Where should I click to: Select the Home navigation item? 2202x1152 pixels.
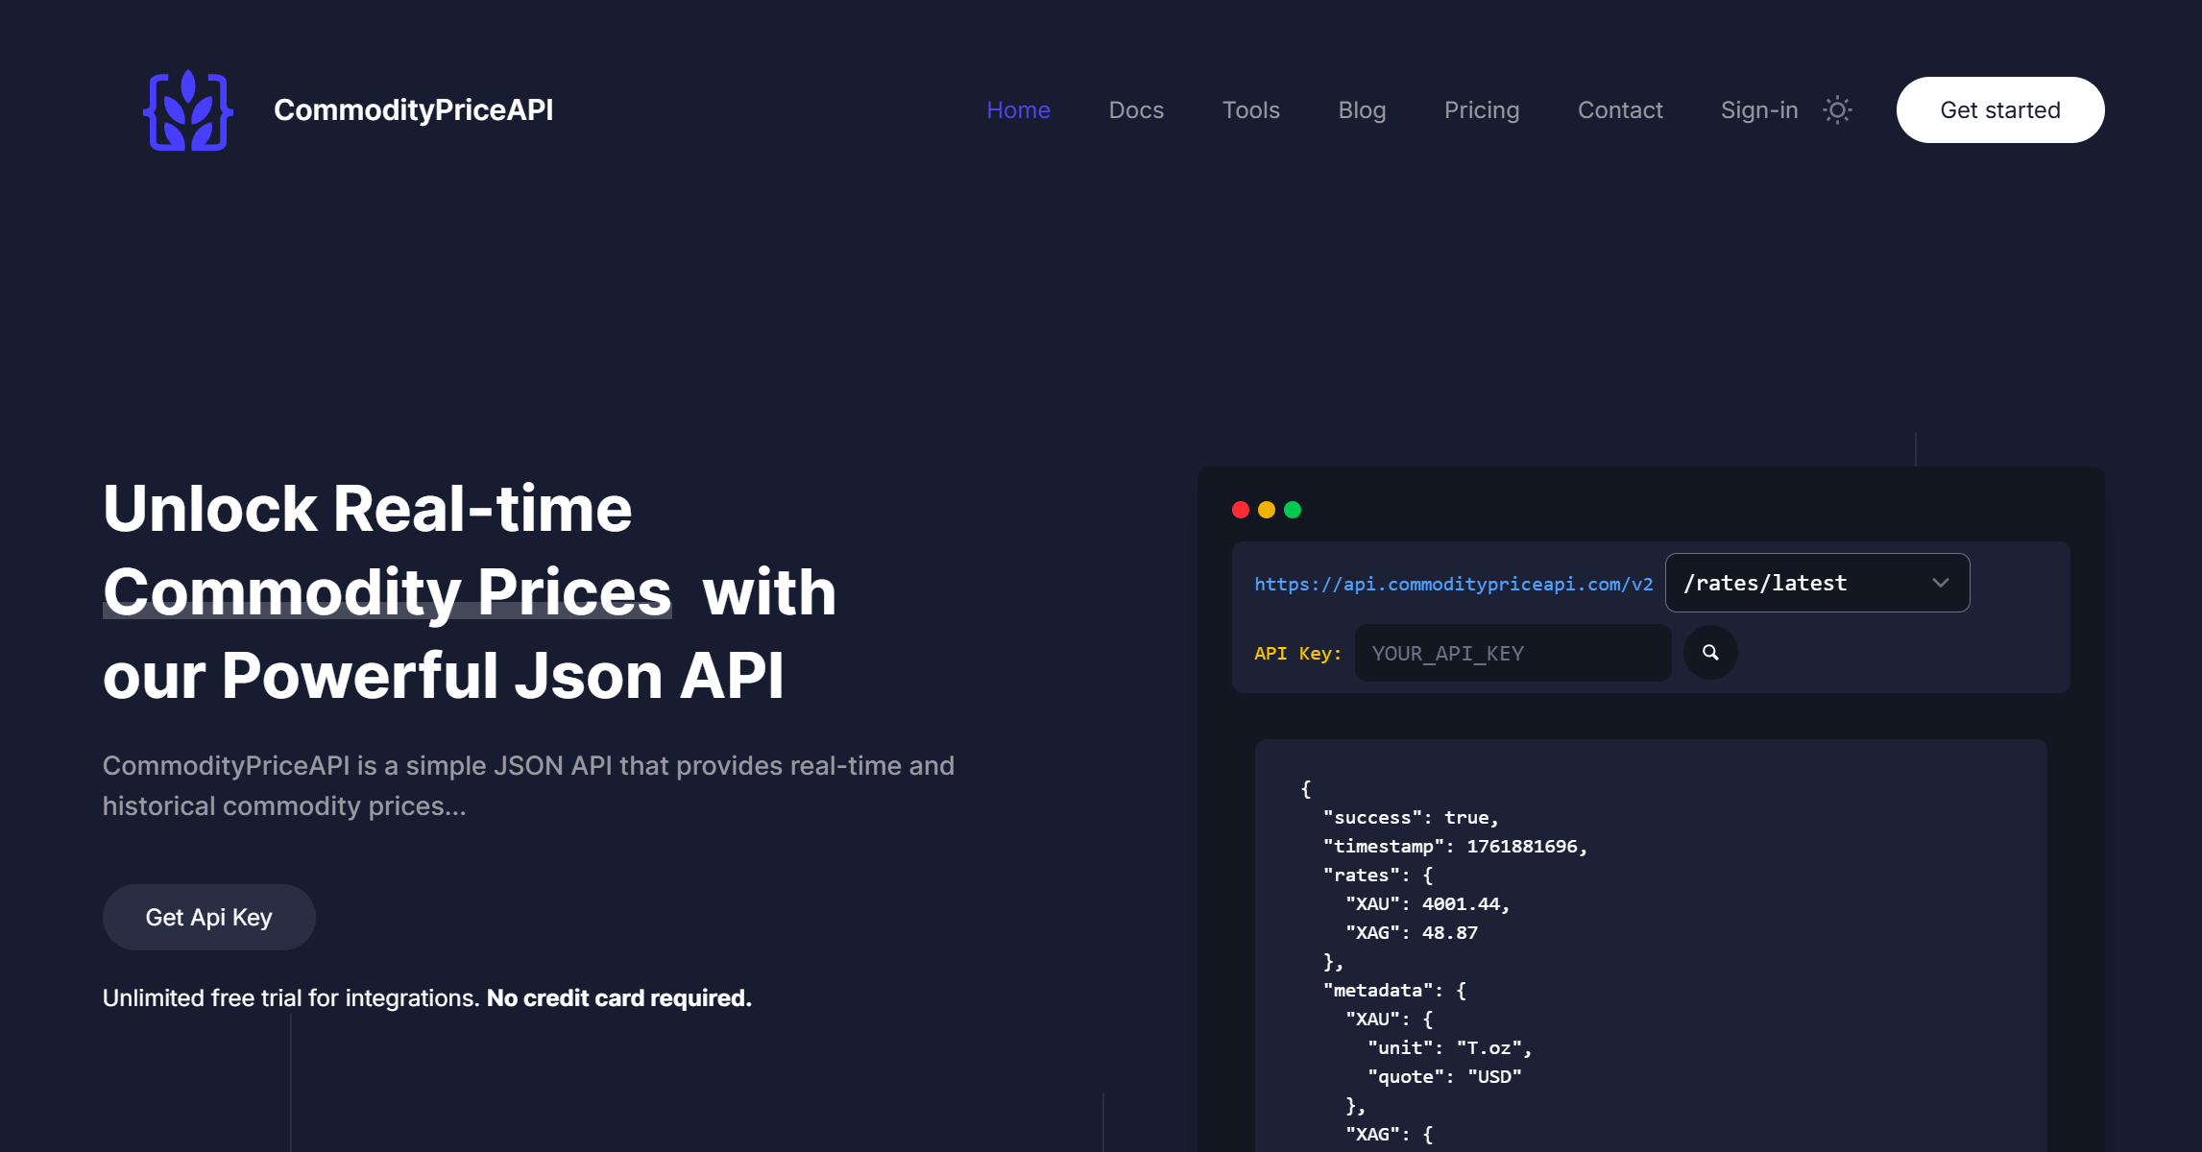(x=1019, y=109)
